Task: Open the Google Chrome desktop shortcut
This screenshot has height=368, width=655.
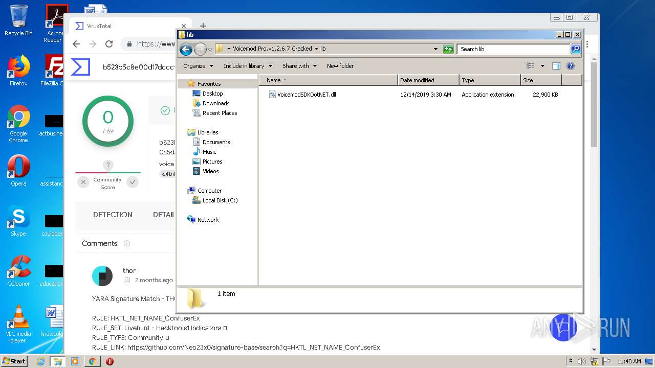Action: point(18,124)
